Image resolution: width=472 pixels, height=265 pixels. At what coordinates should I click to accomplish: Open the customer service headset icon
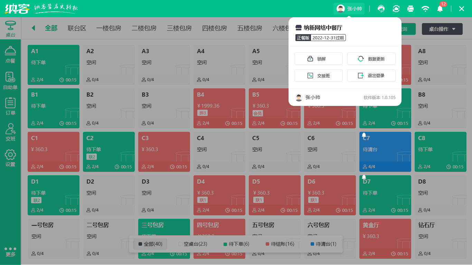(x=381, y=9)
